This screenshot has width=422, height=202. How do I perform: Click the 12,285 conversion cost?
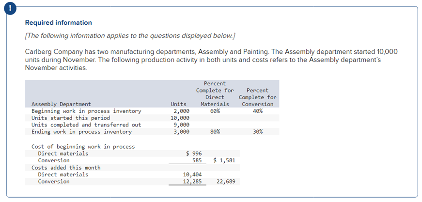(x=192, y=182)
